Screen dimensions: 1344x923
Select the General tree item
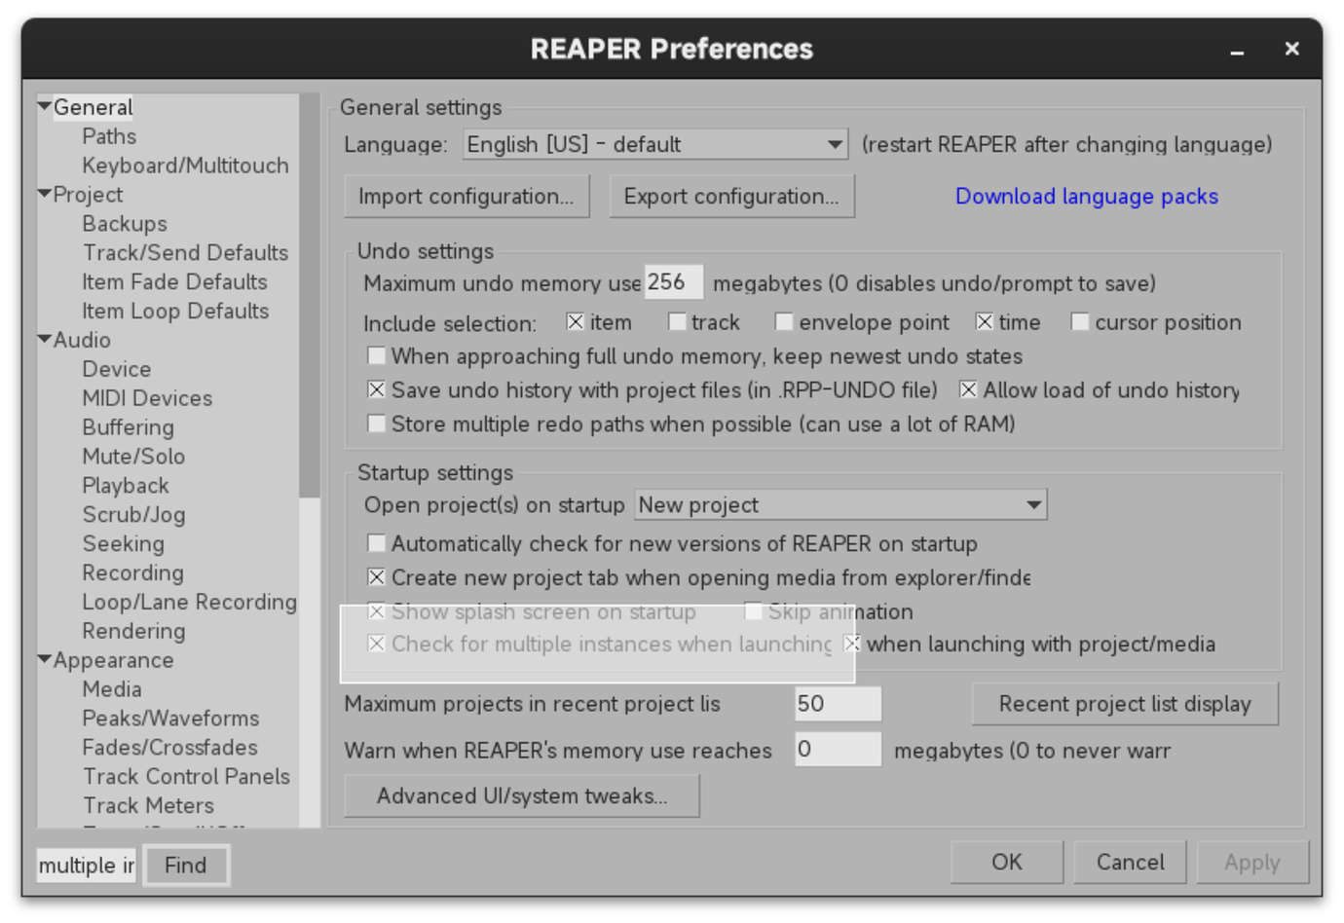click(93, 107)
